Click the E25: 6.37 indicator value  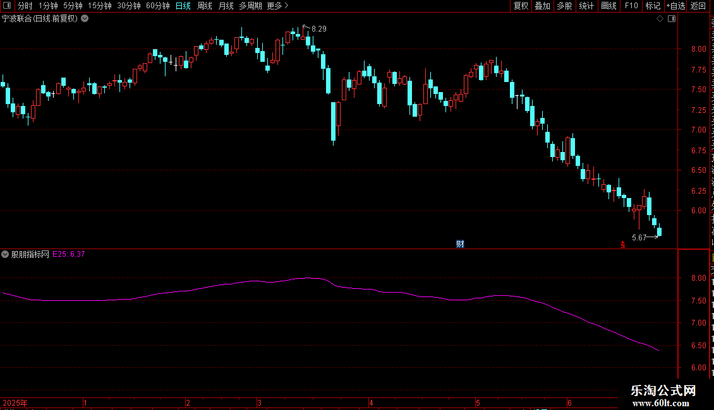click(69, 254)
